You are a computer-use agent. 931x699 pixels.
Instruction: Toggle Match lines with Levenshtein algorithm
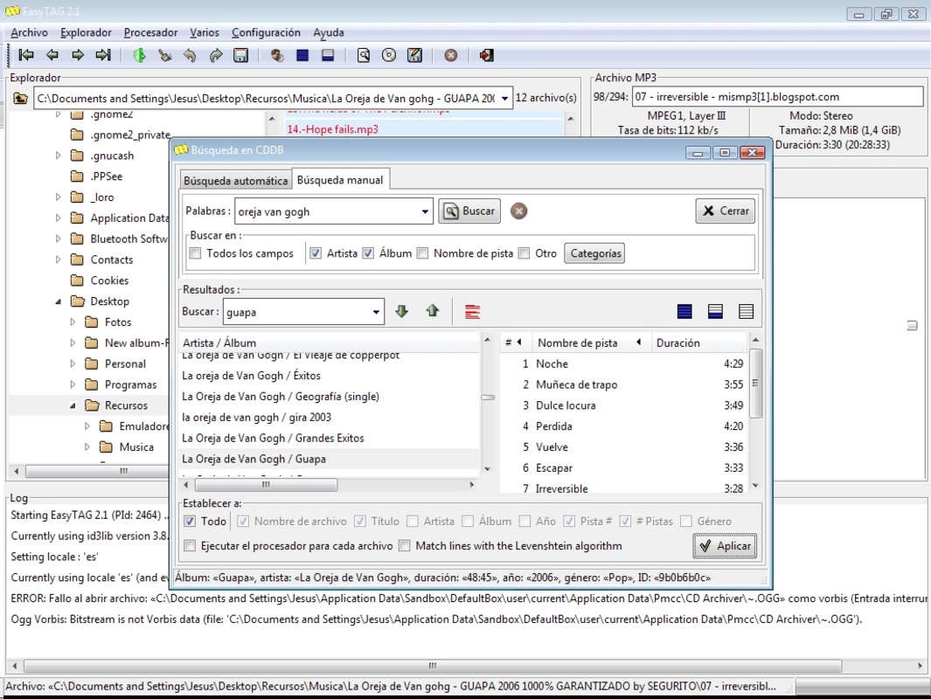click(405, 545)
